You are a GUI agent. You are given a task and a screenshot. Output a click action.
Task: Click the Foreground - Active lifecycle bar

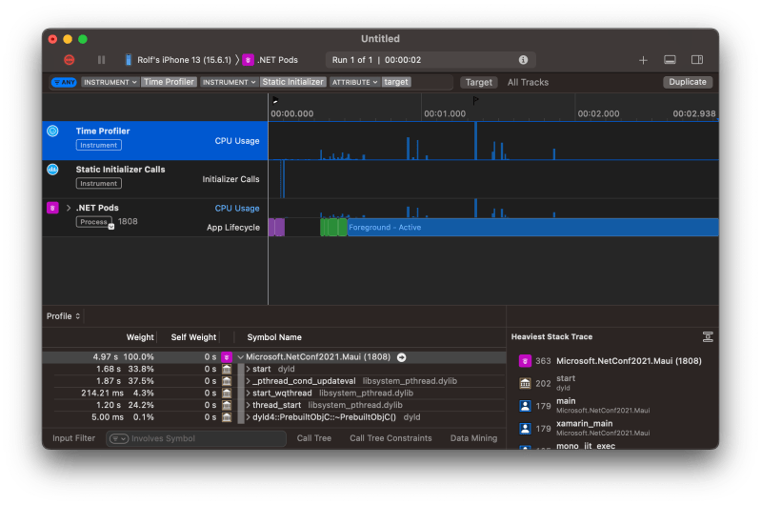click(x=532, y=227)
